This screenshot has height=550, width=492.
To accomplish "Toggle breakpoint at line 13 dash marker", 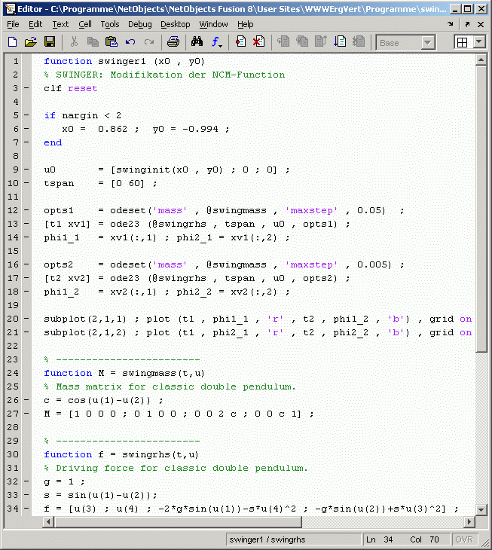I will (26, 224).
